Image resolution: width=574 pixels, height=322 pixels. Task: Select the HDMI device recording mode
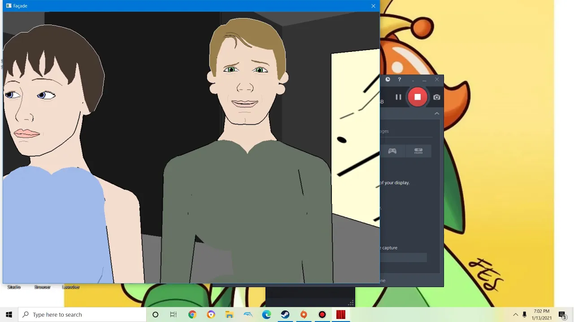[x=418, y=151]
